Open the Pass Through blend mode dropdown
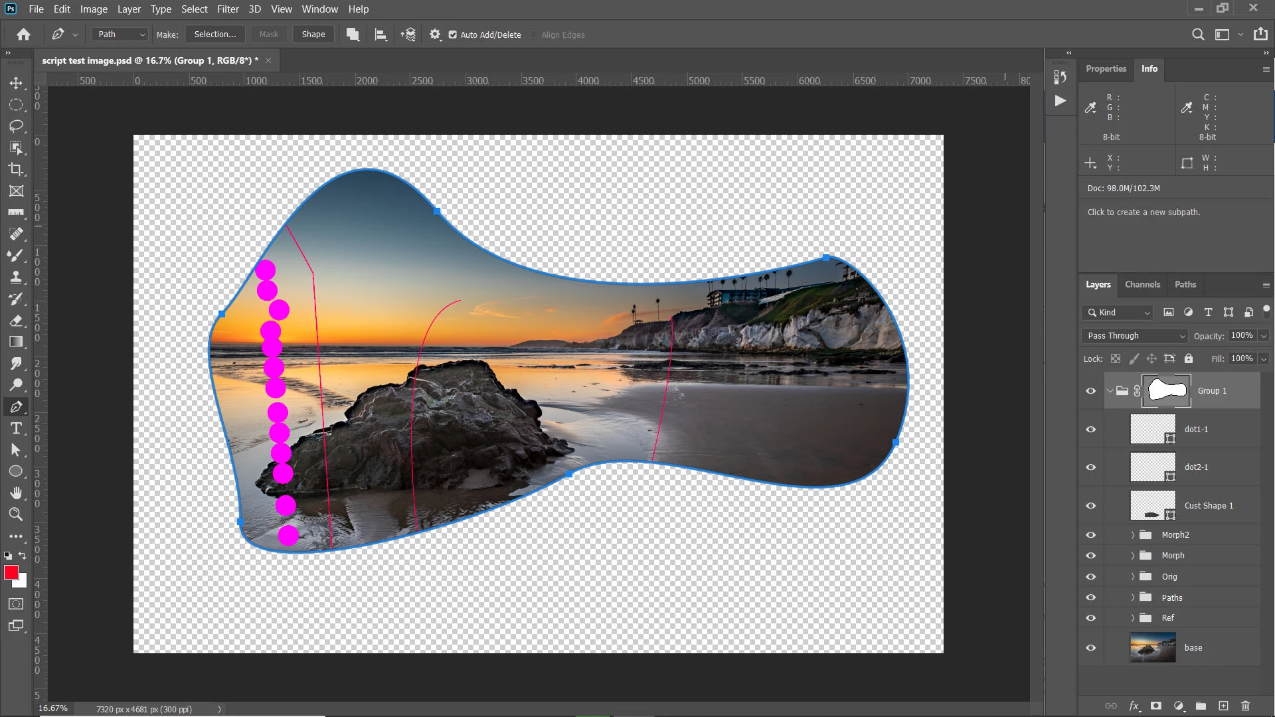The image size is (1275, 717). click(x=1136, y=336)
